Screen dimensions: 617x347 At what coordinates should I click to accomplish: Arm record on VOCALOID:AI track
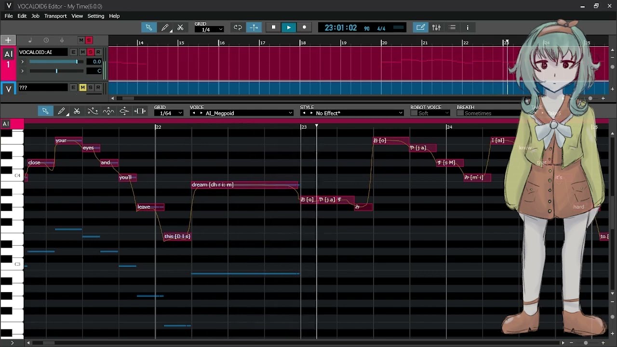point(98,52)
